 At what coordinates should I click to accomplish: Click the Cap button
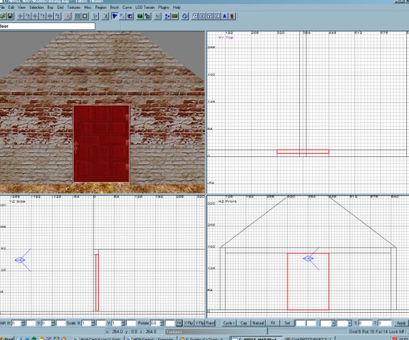243,323
